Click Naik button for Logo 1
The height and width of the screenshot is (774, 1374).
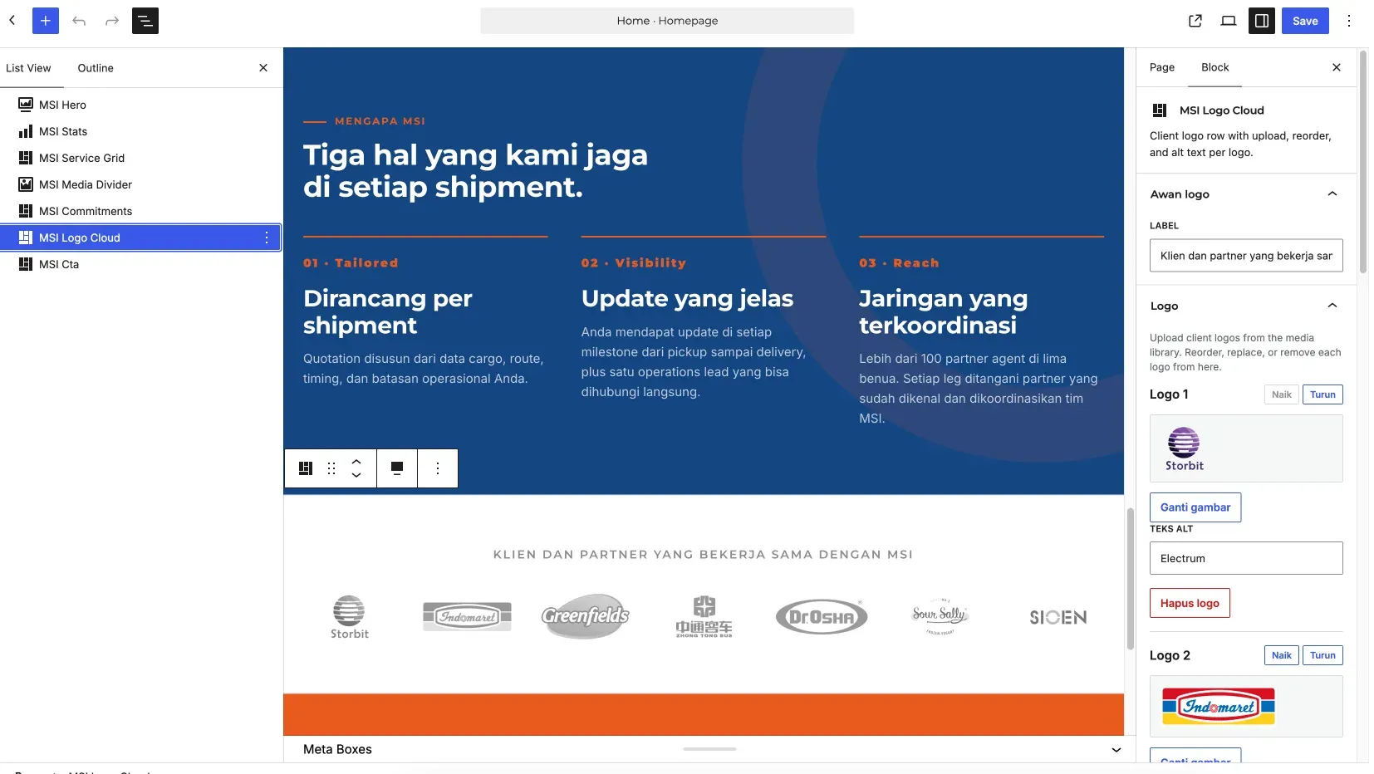[x=1282, y=394]
